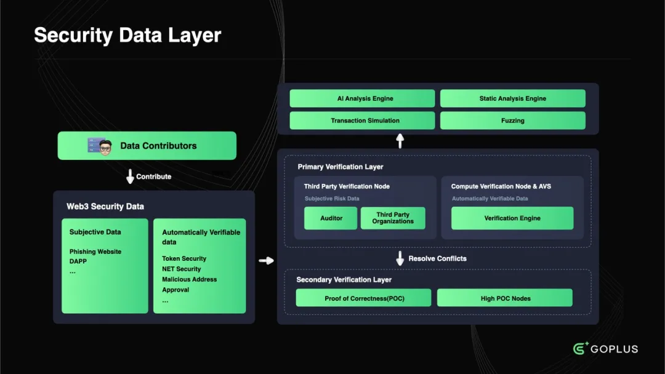
Task: Click the Third Party Organizations node
Action: point(392,218)
